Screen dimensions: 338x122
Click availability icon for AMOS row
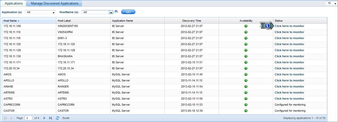(246, 74)
